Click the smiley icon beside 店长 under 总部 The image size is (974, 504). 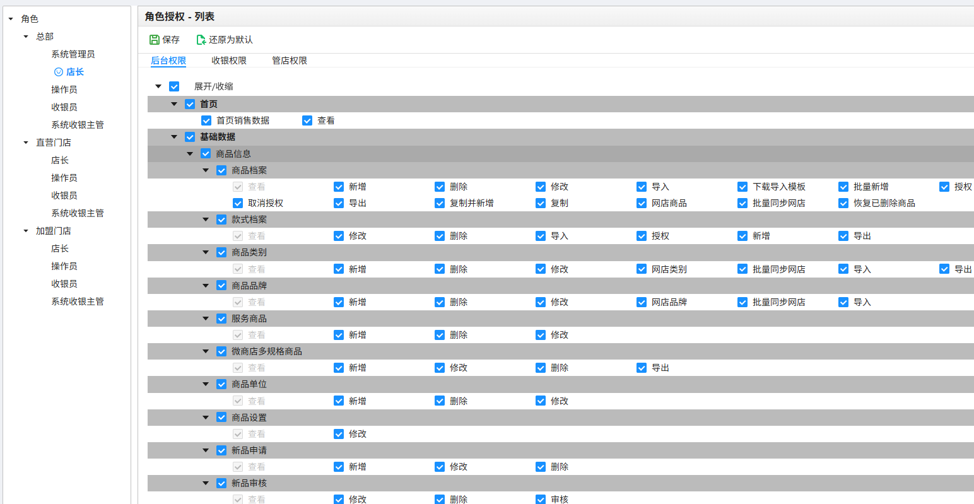click(x=59, y=72)
